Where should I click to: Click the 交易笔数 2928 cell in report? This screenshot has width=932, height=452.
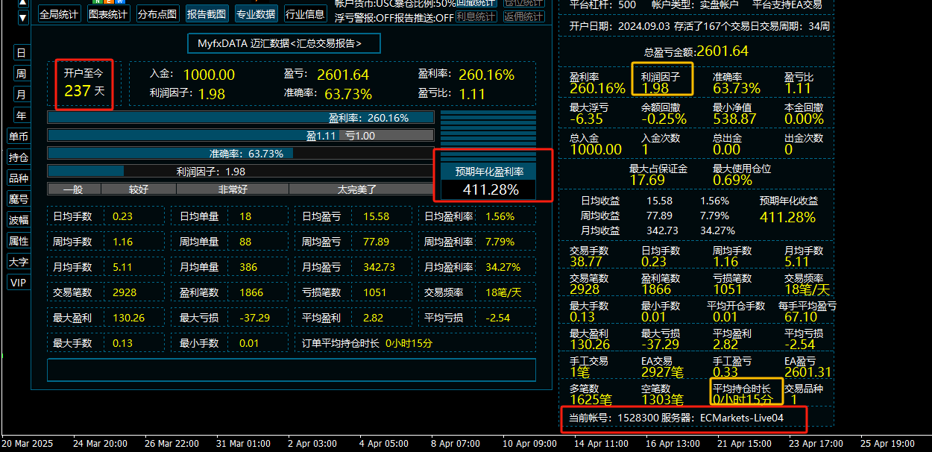(106, 292)
